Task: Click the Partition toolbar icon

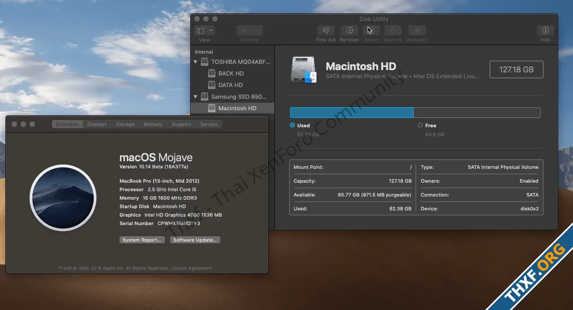Action: click(x=349, y=30)
